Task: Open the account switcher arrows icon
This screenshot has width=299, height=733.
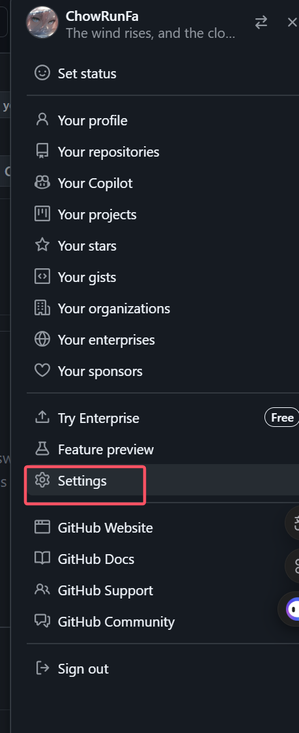Action: coord(261,22)
